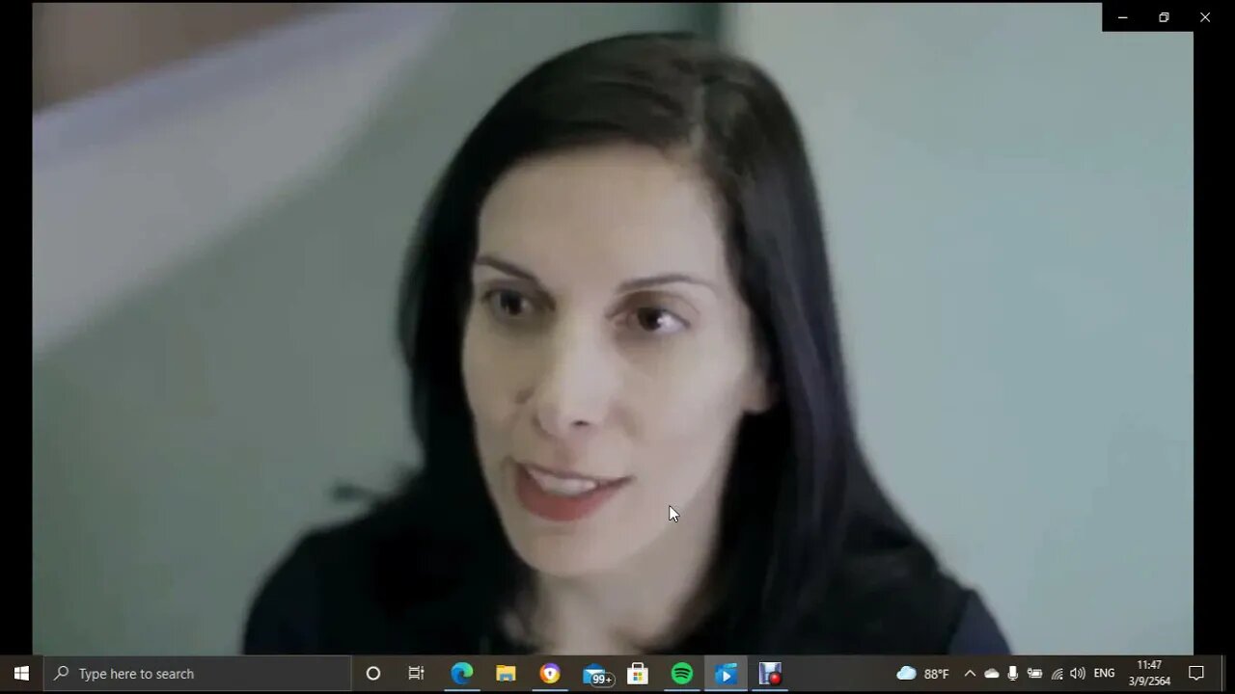Open Cortana circle icon
1235x694 pixels.
[373, 674]
